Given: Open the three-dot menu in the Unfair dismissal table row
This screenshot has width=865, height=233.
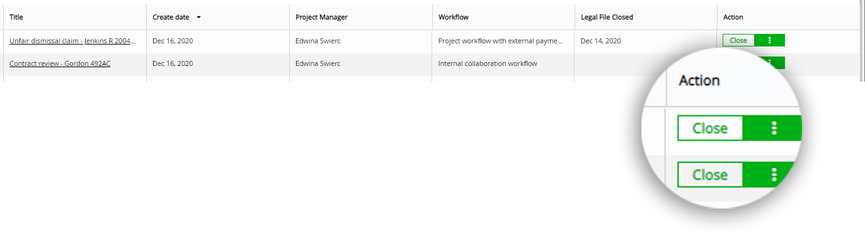Looking at the screenshot, I should click(769, 40).
